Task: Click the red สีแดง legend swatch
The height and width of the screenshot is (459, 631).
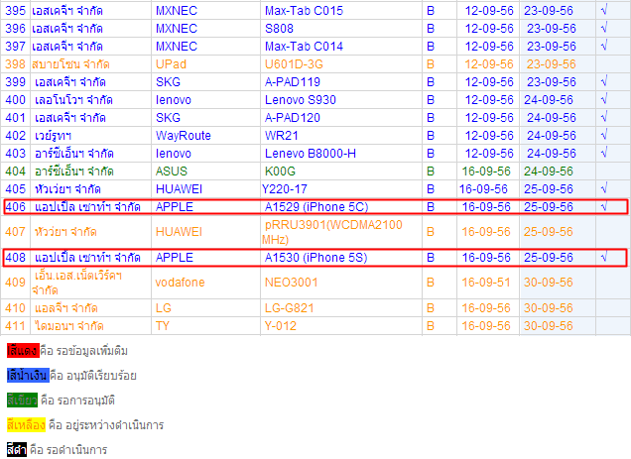Action: click(x=22, y=351)
